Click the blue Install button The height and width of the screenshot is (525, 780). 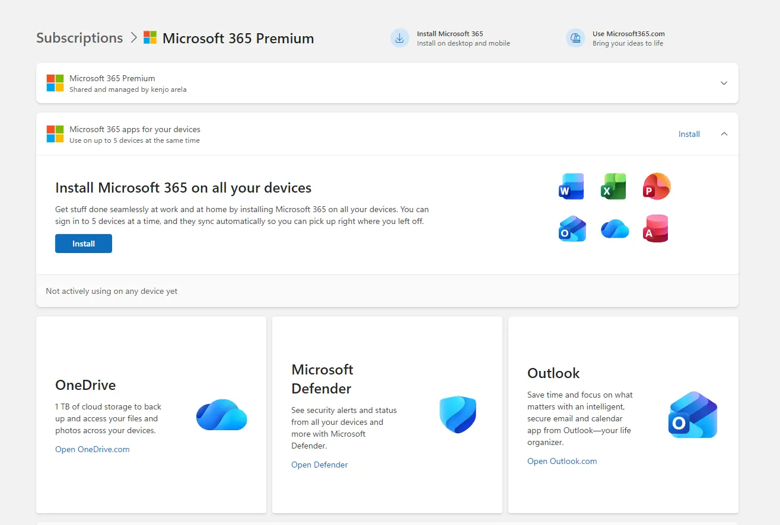click(x=84, y=244)
